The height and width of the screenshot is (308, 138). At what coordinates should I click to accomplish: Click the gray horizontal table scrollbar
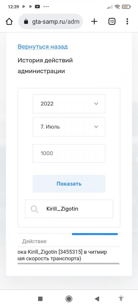pos(68,263)
